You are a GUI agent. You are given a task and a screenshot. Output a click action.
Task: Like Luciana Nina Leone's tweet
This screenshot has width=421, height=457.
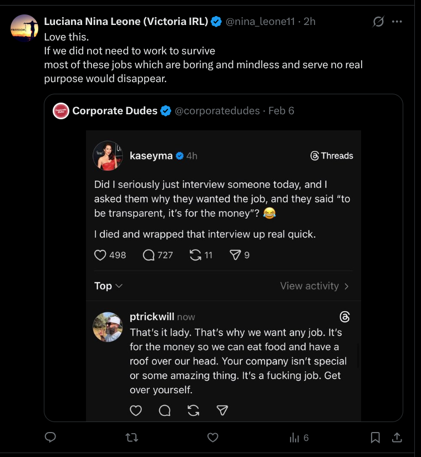point(212,438)
